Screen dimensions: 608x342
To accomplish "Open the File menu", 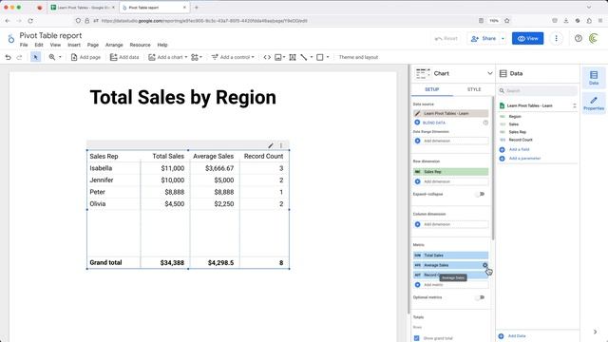I will click(24, 45).
